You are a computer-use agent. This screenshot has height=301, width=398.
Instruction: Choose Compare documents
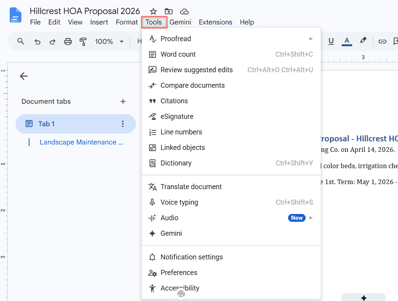231,85
